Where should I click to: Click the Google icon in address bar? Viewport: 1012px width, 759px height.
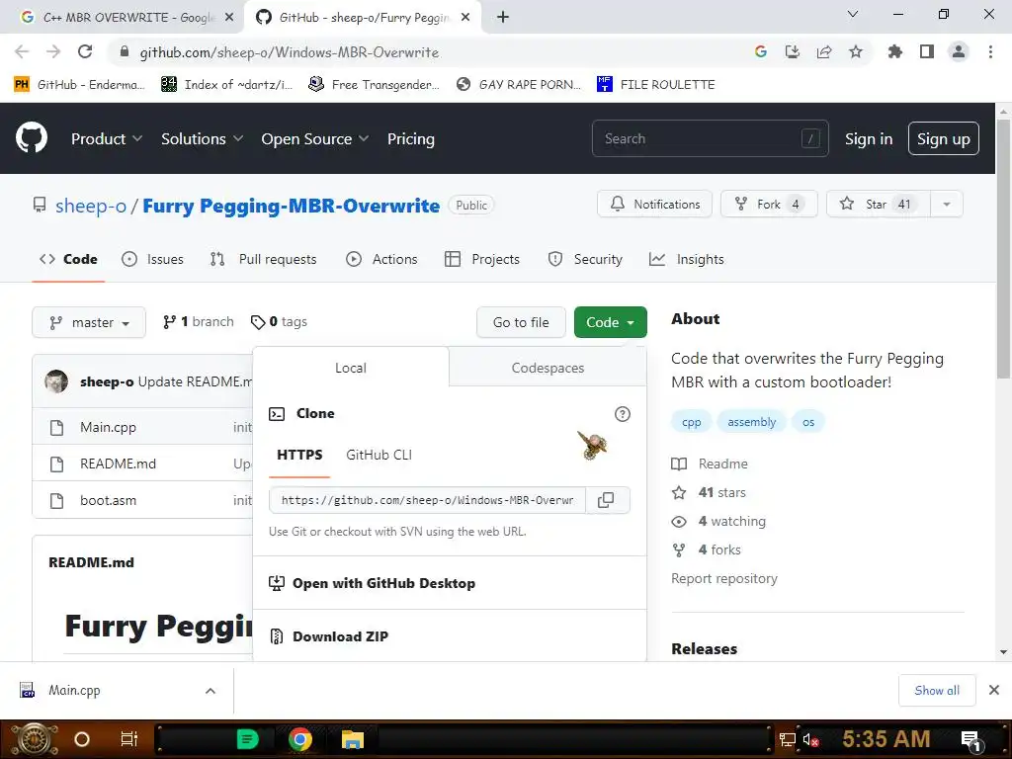[761, 52]
